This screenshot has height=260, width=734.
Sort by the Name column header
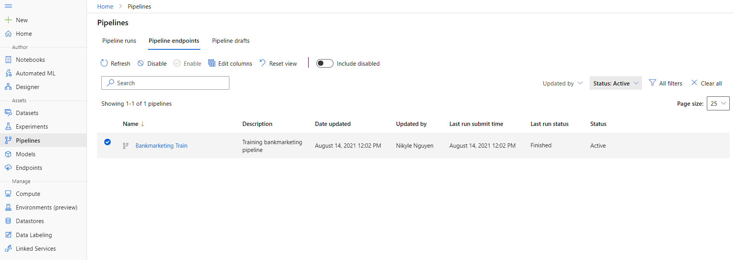pyautogui.click(x=134, y=124)
